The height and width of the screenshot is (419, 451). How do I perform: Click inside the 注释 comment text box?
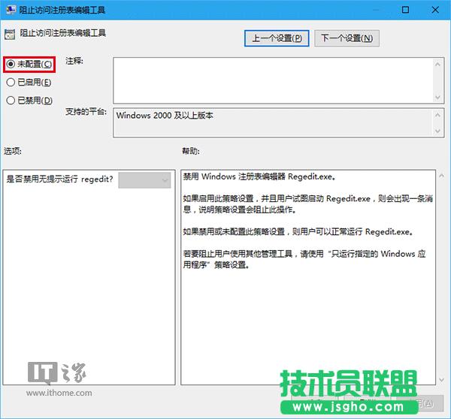(271, 80)
